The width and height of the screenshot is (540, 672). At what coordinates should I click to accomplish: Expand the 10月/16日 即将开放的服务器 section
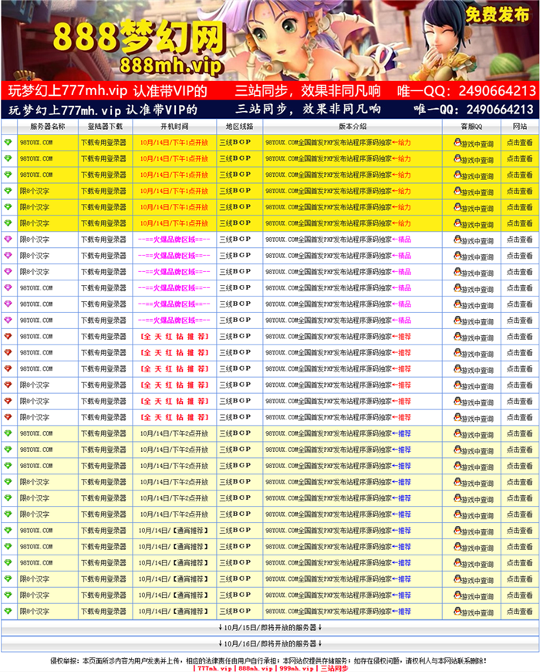[x=270, y=643]
